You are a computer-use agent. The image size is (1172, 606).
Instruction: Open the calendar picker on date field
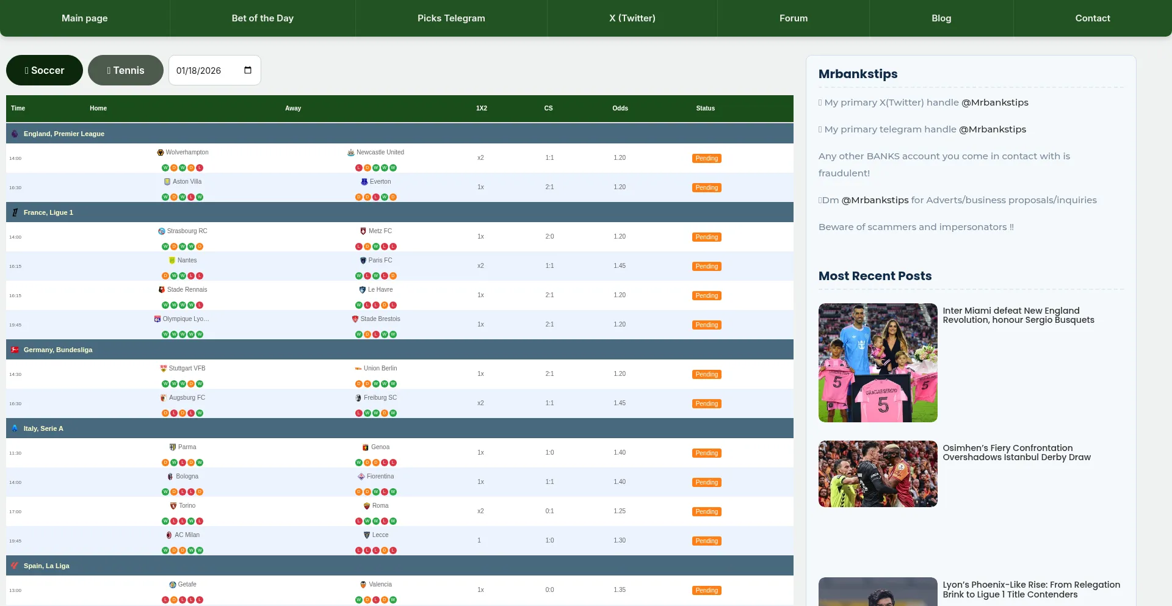(248, 70)
